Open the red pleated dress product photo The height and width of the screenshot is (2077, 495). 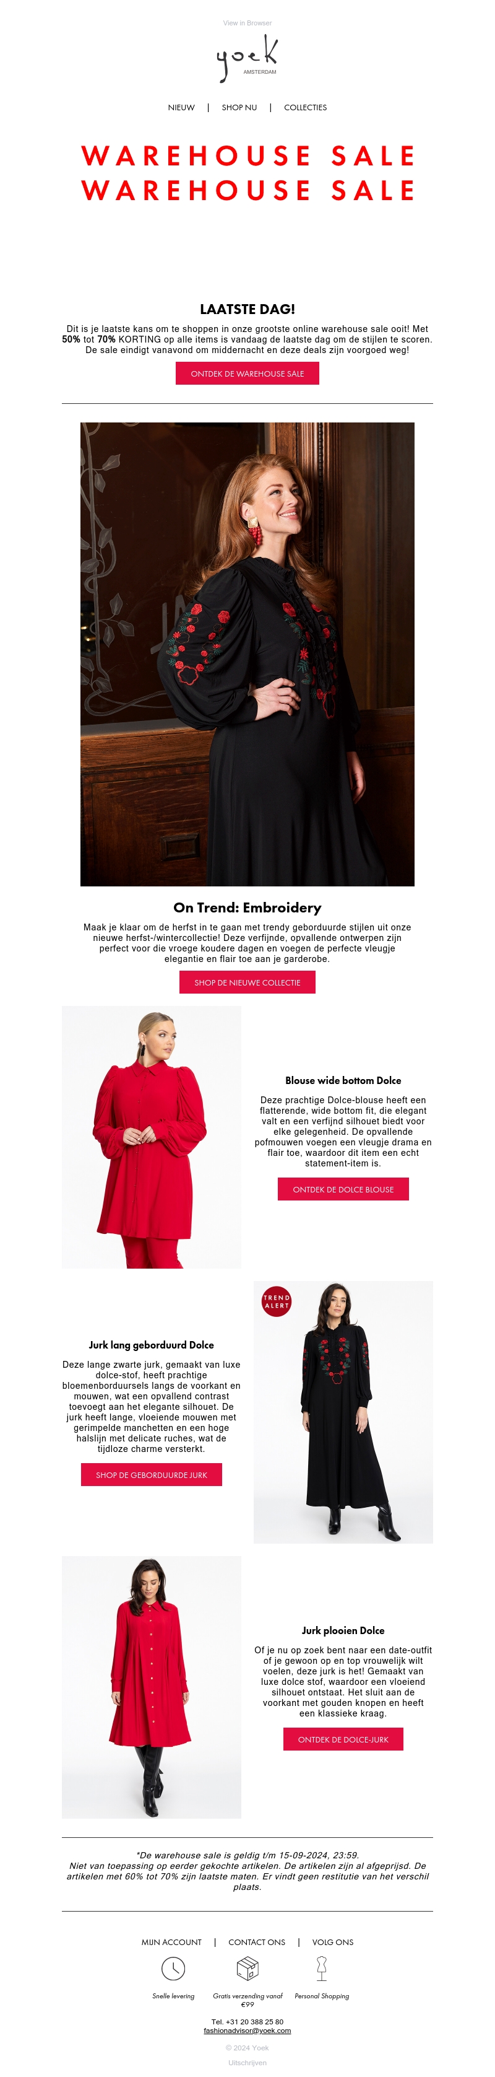pos(152,1687)
